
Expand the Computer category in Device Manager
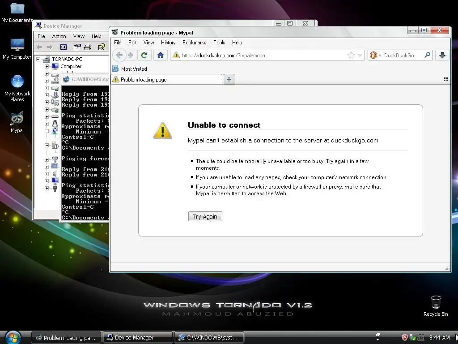[47, 66]
